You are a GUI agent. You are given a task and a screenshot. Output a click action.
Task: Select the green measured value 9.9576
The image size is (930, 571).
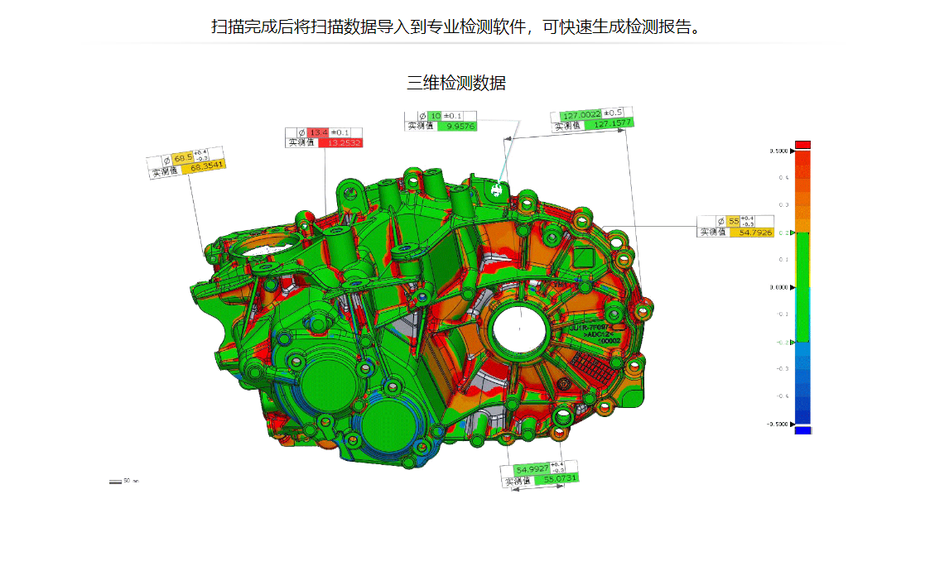(x=460, y=126)
